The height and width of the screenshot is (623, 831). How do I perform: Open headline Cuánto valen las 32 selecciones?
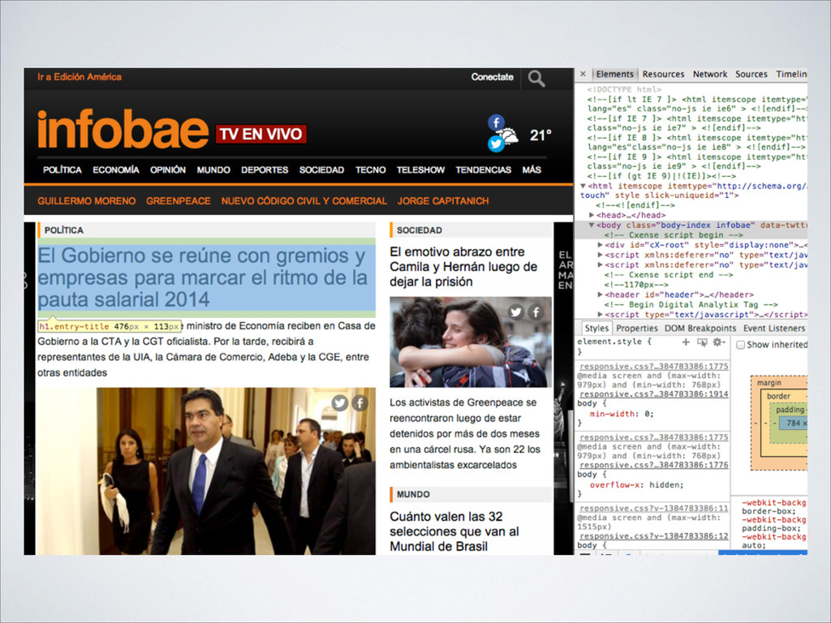click(454, 532)
